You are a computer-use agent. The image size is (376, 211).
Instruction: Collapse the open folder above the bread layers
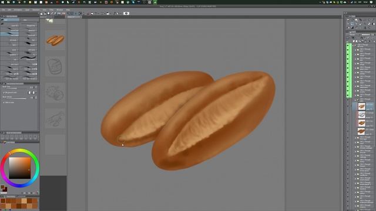356,100
